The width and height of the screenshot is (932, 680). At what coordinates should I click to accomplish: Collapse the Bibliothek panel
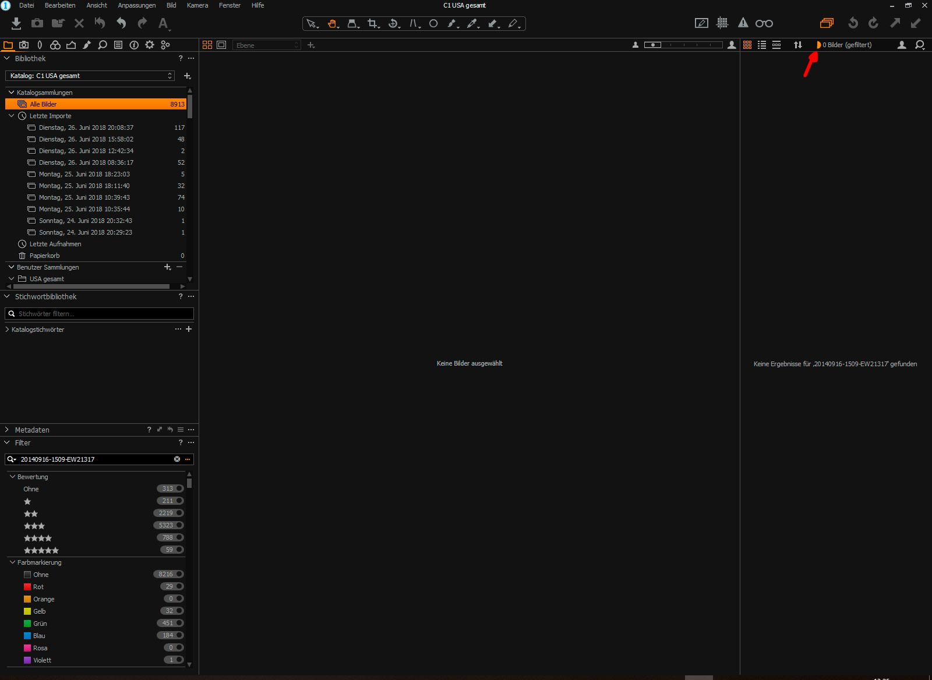click(x=7, y=58)
